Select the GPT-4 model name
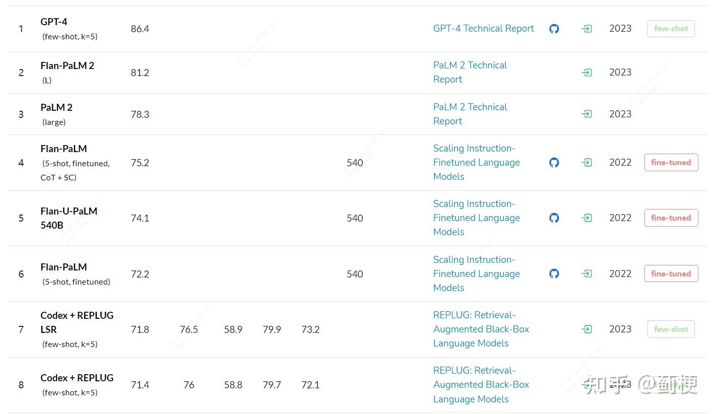This screenshot has height=414, width=716. tap(54, 22)
